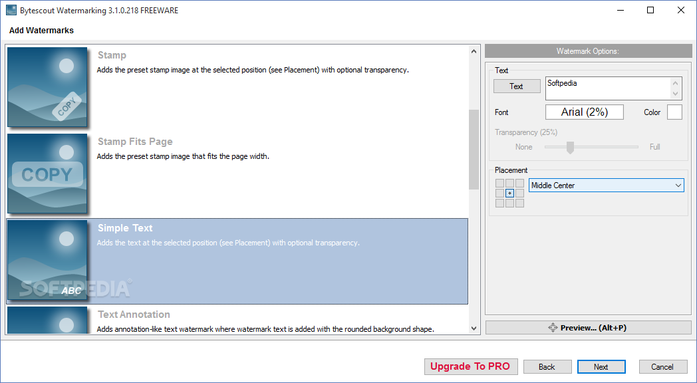Click the text field's up scroll arrow
Viewport: 697px width, 383px height.
point(675,83)
